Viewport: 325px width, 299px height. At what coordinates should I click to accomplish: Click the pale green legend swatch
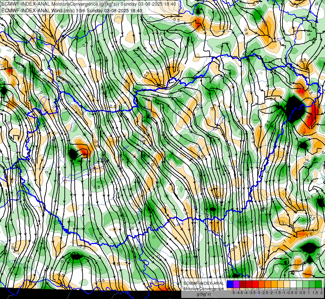tap(299, 284)
